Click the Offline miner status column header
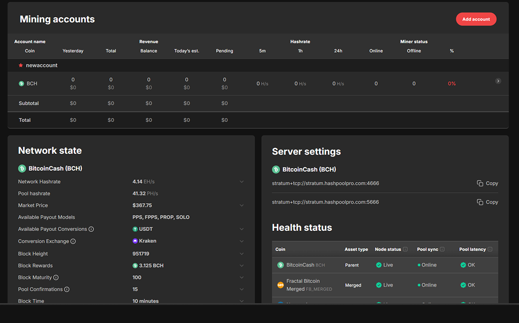 (x=414, y=51)
